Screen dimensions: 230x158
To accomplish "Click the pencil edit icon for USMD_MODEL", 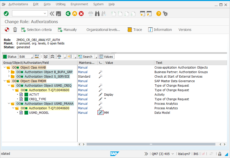I will tap(100, 113).
